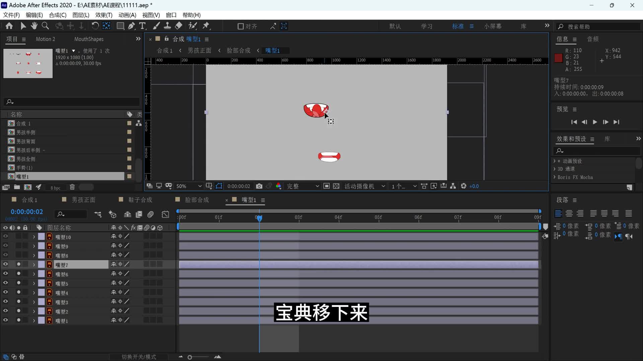This screenshot has width=643, height=361.
Task: Select the Puppet Pin tool
Action: (206, 26)
